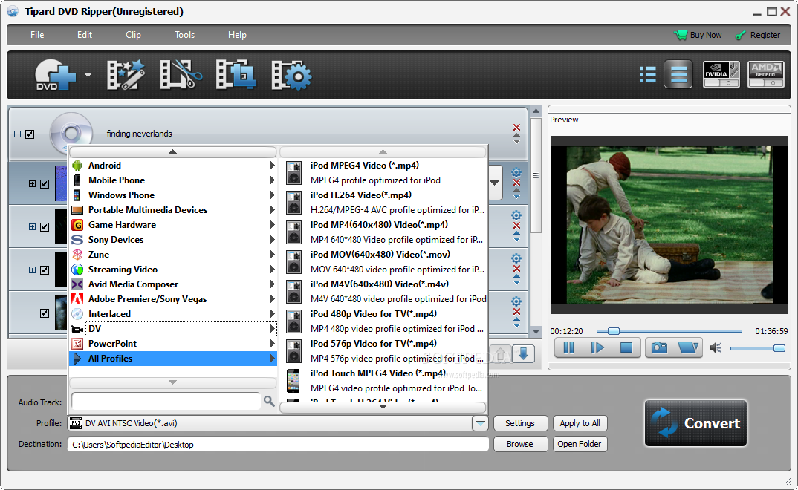Uncheck the finding neverlands disc checkbox
Screen dimensions: 798x490
click(x=30, y=134)
